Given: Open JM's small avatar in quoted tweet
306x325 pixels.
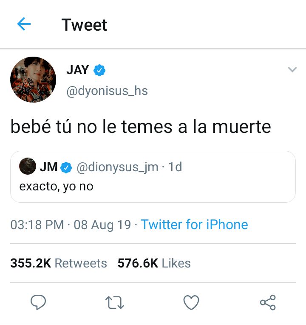Looking at the screenshot, I should coord(28,166).
